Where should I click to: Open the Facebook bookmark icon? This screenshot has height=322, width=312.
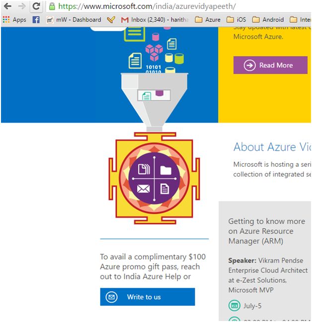coord(36,20)
